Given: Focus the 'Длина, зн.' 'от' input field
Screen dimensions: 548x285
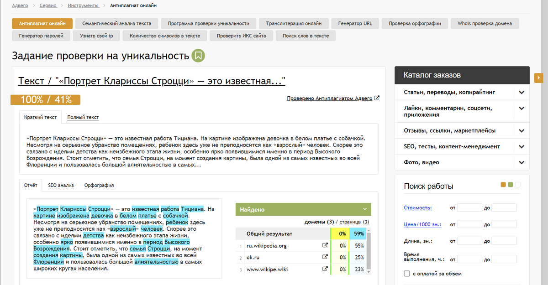Looking at the screenshot, I should (x=469, y=241).
